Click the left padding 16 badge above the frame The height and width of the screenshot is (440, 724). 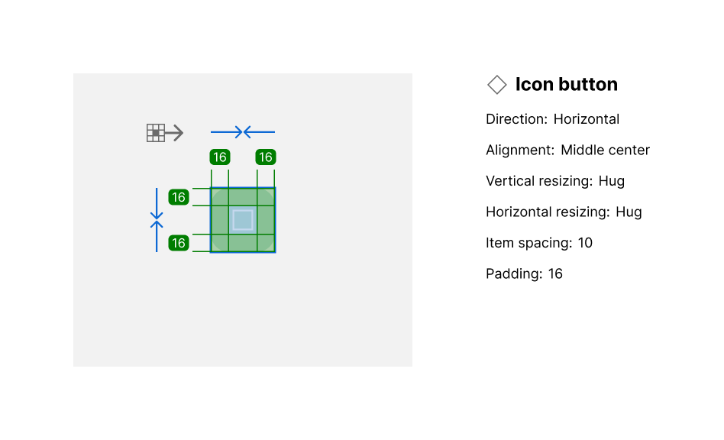(220, 157)
